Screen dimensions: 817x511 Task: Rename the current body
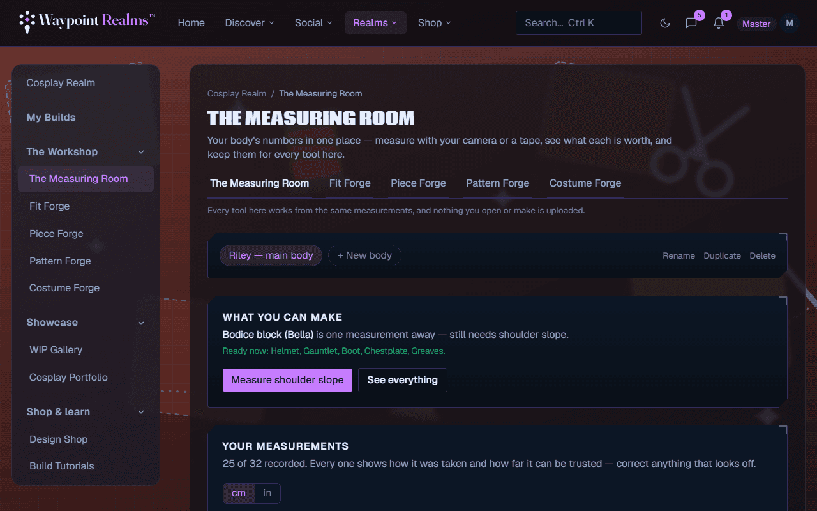click(x=679, y=256)
